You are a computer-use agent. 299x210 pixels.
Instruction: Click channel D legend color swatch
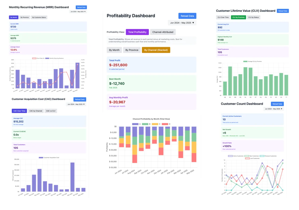[165, 124]
